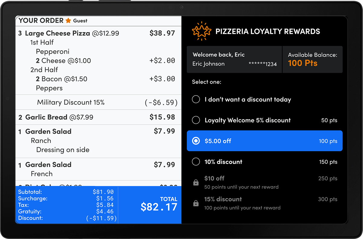Image resolution: width=363 pixels, height=239 pixels.
Task: Click the Military Discount 15% line
Action: (98, 102)
